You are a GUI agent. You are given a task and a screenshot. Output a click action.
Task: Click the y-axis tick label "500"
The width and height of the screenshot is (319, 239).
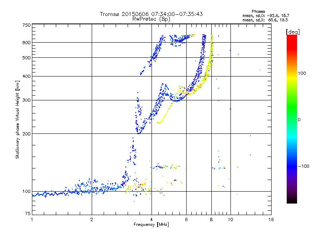[x=26, y=58]
